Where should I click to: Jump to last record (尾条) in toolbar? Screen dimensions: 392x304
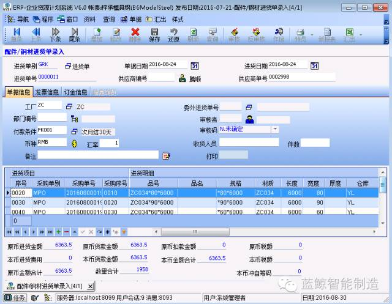75,35
